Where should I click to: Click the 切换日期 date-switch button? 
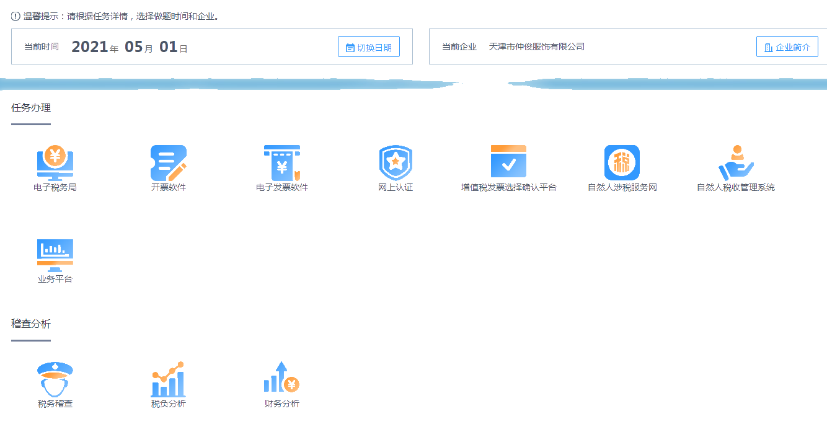[x=369, y=46]
